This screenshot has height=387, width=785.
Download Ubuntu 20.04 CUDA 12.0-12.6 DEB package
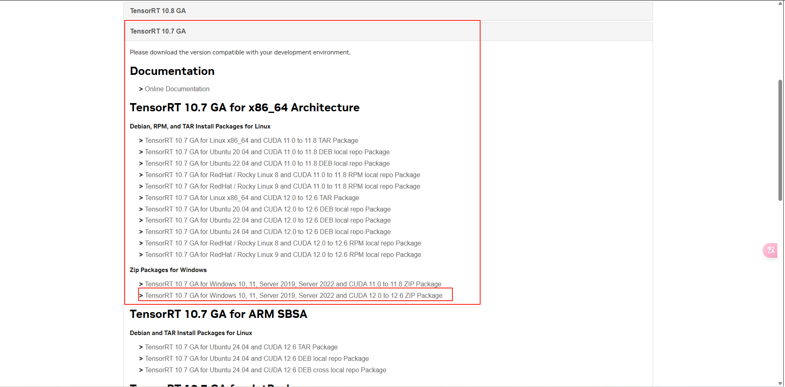268,209
